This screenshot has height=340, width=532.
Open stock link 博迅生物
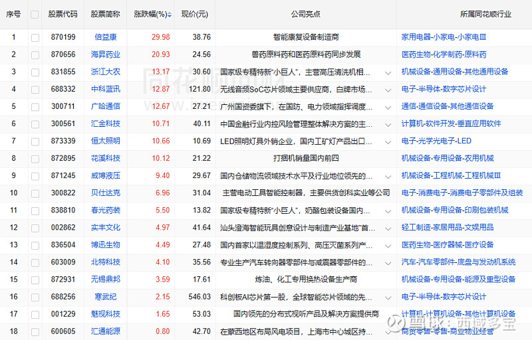click(x=106, y=244)
